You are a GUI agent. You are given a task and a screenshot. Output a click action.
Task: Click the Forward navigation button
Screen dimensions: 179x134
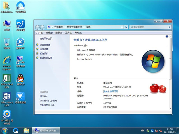point(42,27)
